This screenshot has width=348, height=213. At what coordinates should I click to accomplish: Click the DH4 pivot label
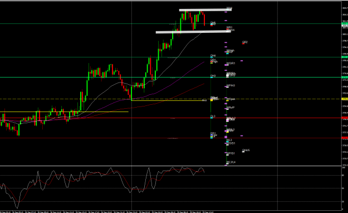(x=213, y=56)
